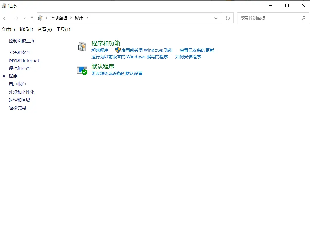
Task: Maximize the 程序 window
Action: [287, 6]
